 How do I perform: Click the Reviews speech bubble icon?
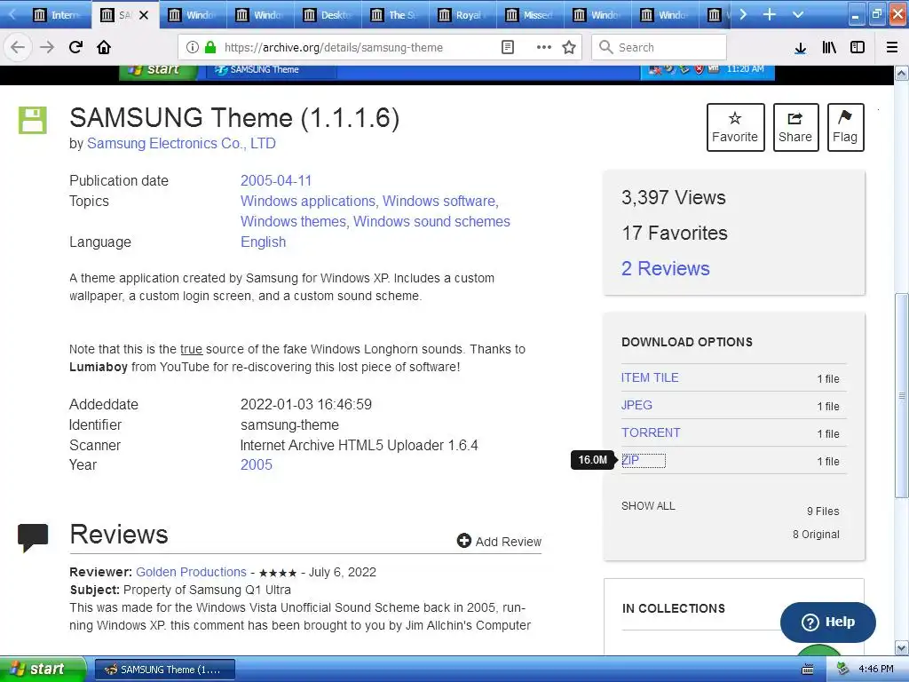(x=33, y=537)
